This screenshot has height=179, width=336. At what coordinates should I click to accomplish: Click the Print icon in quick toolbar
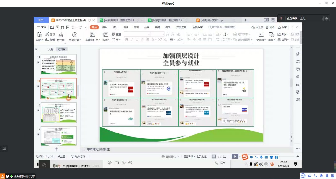click(x=63, y=27)
